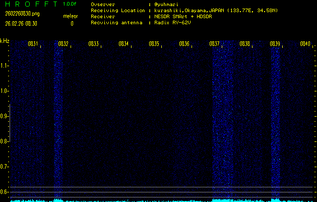Click the meteor count value 0

tap(72, 24)
